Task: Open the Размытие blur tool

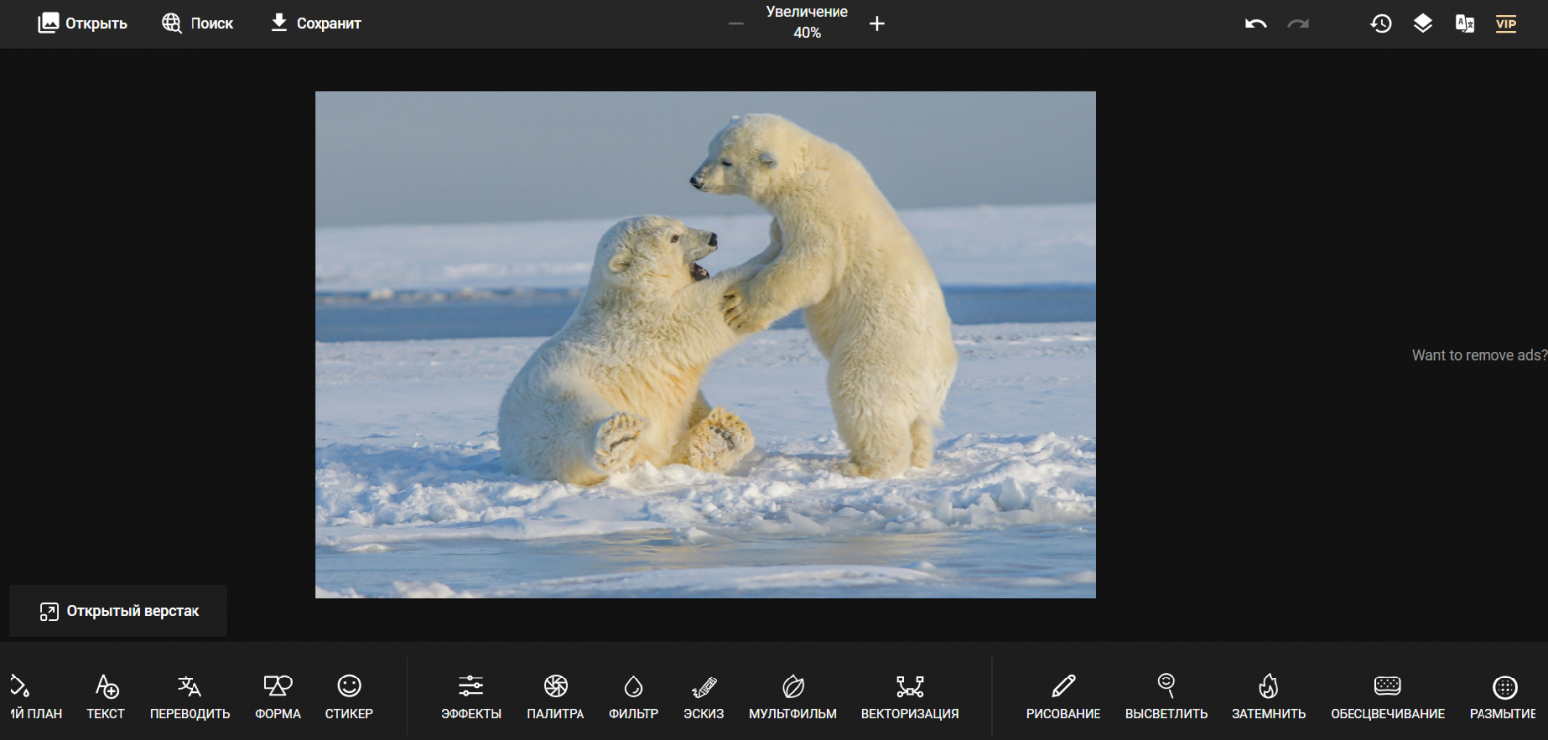Action: coord(1505,694)
